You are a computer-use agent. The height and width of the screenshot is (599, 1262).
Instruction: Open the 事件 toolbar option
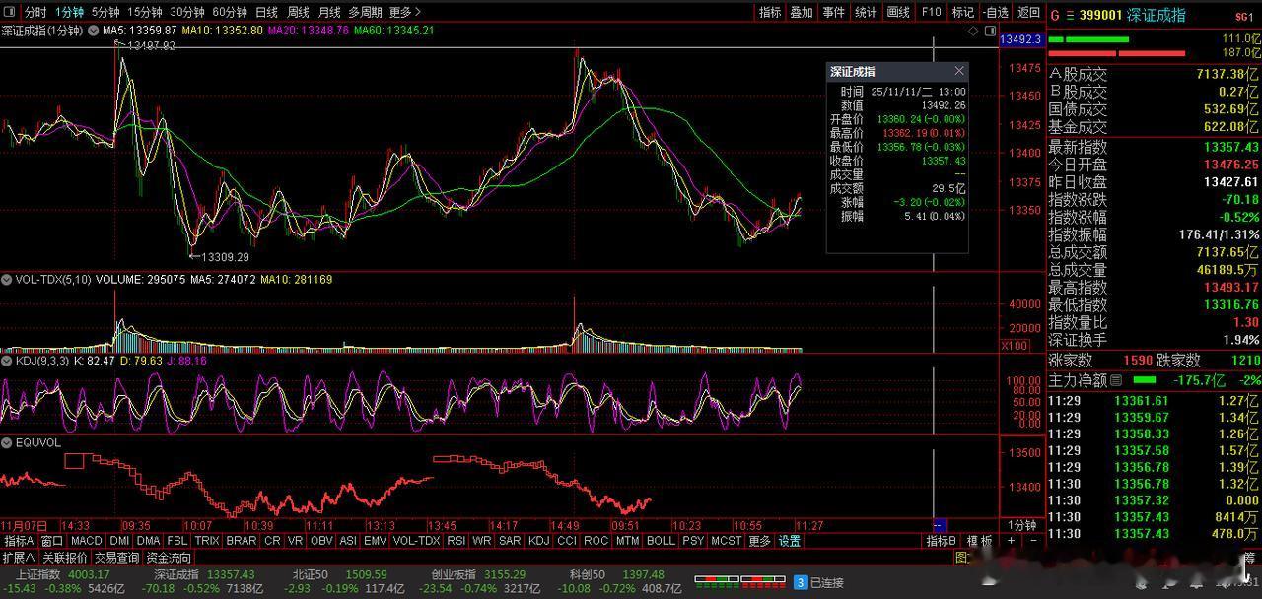point(833,12)
